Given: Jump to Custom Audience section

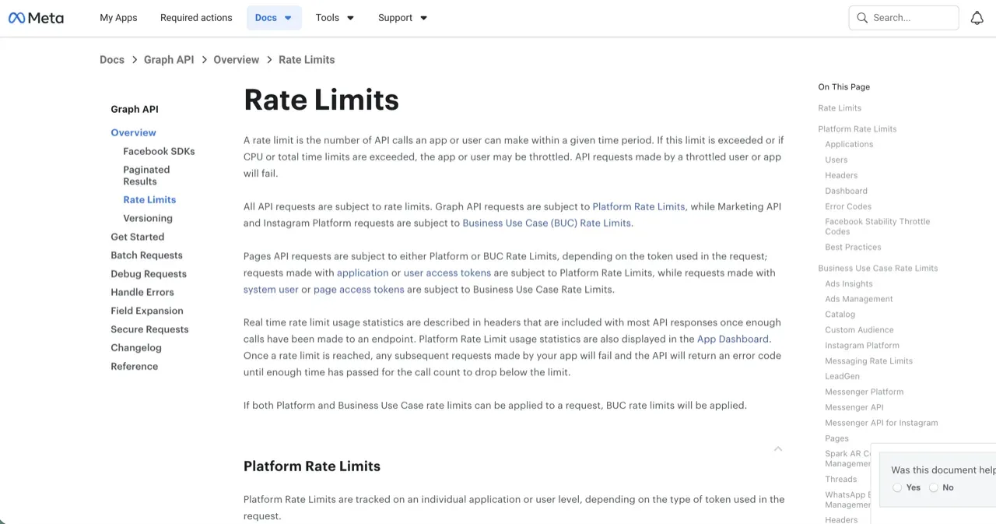Looking at the screenshot, I should [859, 330].
